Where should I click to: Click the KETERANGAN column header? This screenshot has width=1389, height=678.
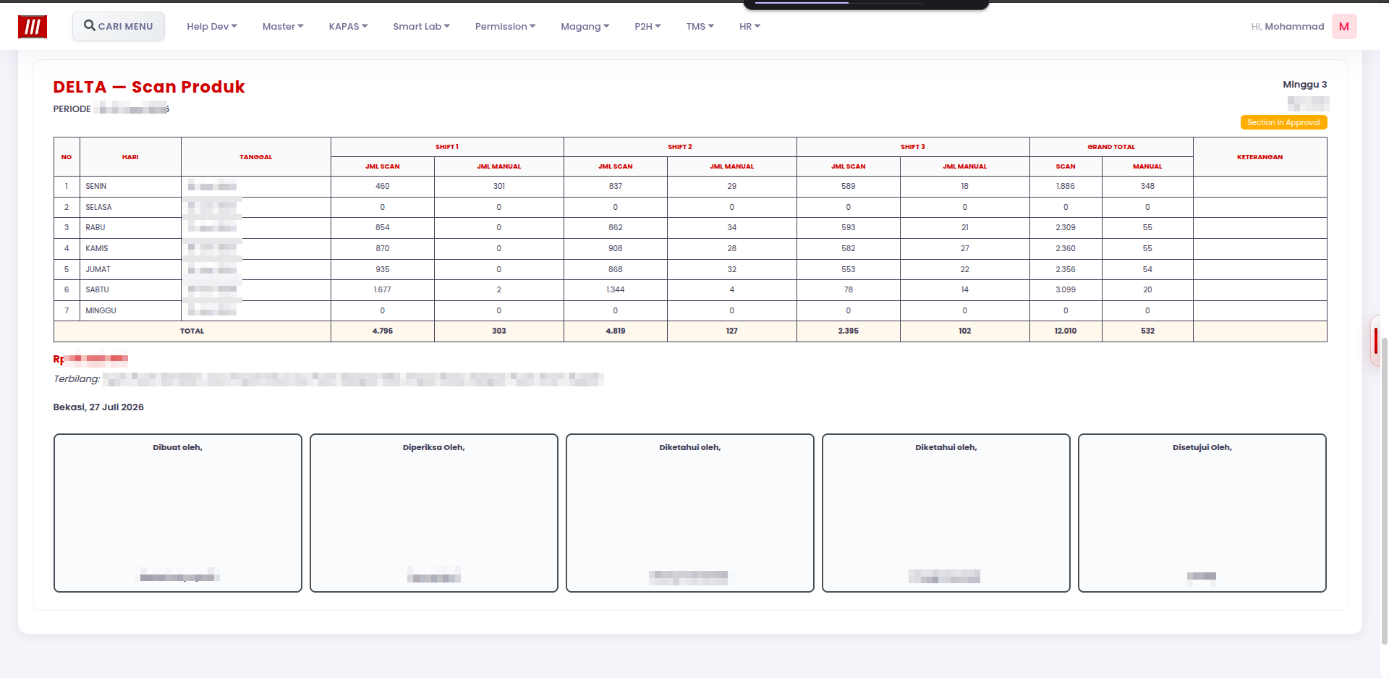[1260, 156]
